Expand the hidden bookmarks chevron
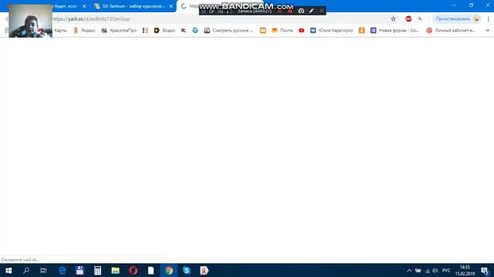 488,31
